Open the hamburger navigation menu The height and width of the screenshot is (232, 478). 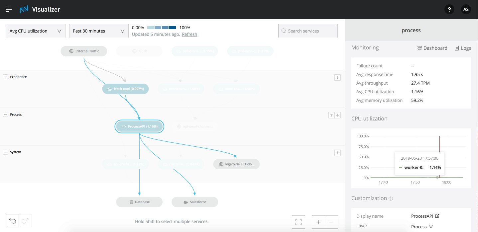tap(9, 9)
